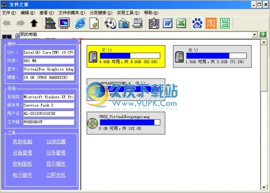Click the Service Pack 3 field
Image resolution: width=270 pixels, height=193 pixels.
pyautogui.click(x=49, y=105)
